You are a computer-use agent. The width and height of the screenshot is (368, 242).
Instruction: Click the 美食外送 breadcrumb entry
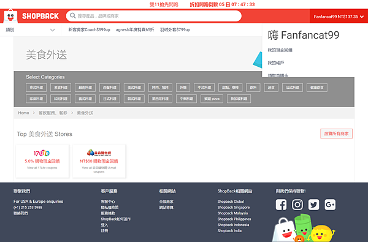click(85, 113)
